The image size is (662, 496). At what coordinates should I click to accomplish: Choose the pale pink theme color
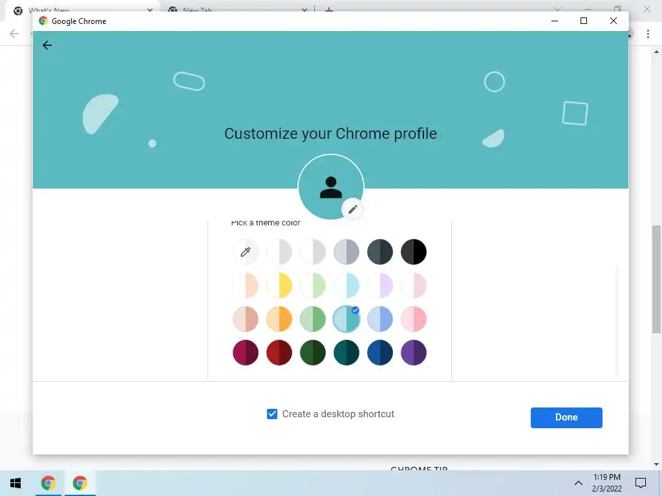tap(414, 285)
